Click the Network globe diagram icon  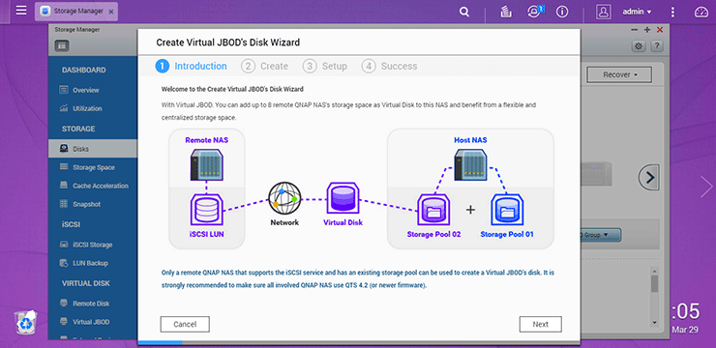pos(284,198)
